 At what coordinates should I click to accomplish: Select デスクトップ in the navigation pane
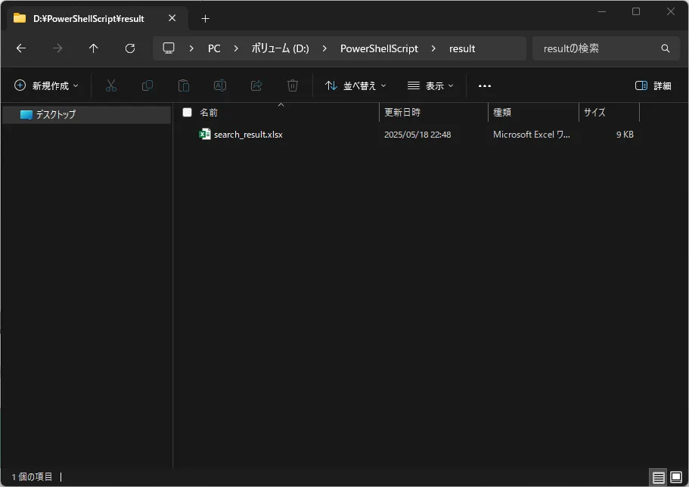86,115
